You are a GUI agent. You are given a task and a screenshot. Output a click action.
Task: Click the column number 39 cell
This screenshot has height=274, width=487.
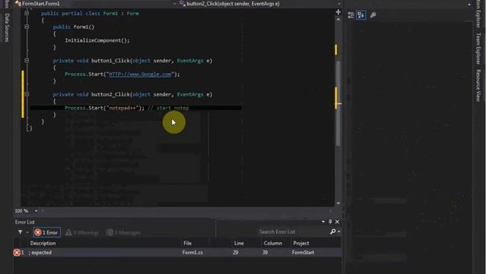coord(265,253)
